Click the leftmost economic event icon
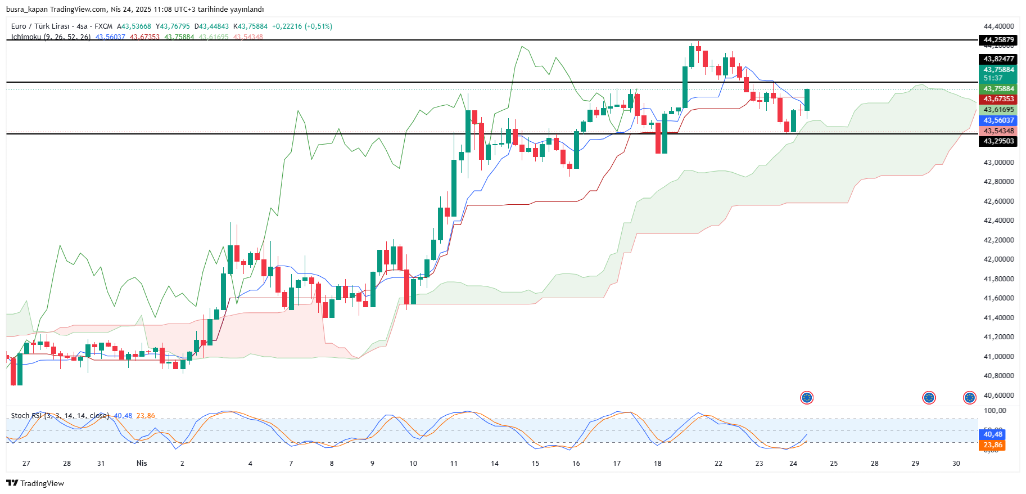Image resolution: width=1026 pixels, height=494 pixels. click(x=807, y=398)
